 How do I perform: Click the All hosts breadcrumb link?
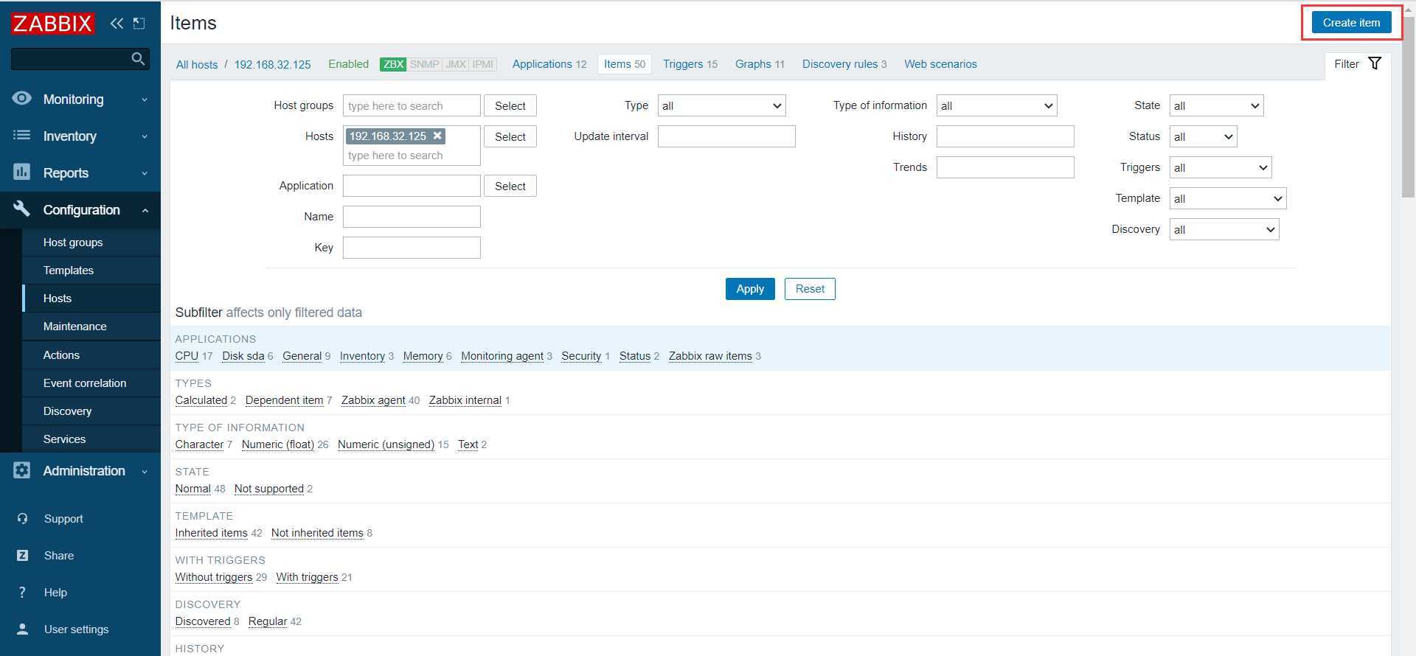tap(197, 65)
